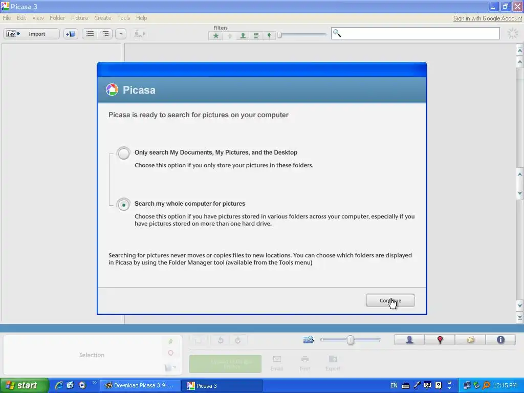This screenshot has height=393, width=524.
Task: Open the Picture menu
Action: (79, 18)
